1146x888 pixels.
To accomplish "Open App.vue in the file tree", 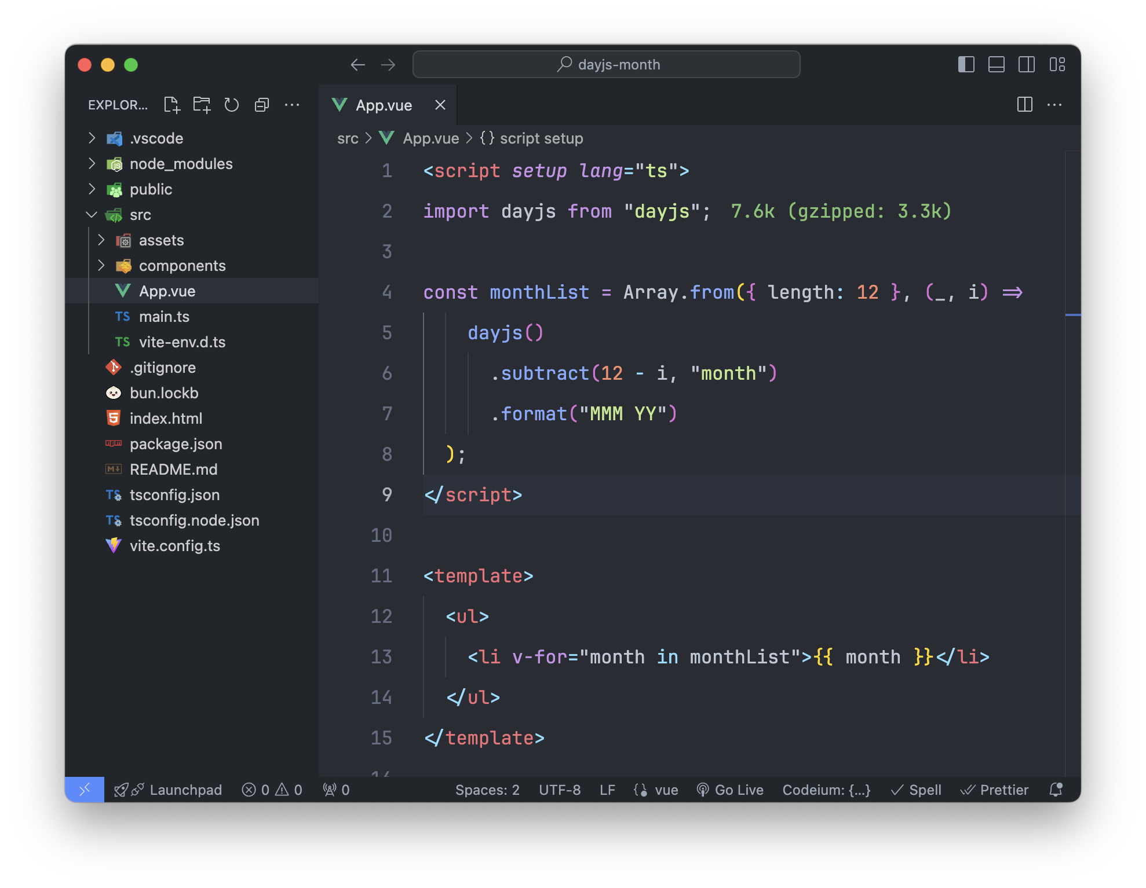I will click(192, 291).
